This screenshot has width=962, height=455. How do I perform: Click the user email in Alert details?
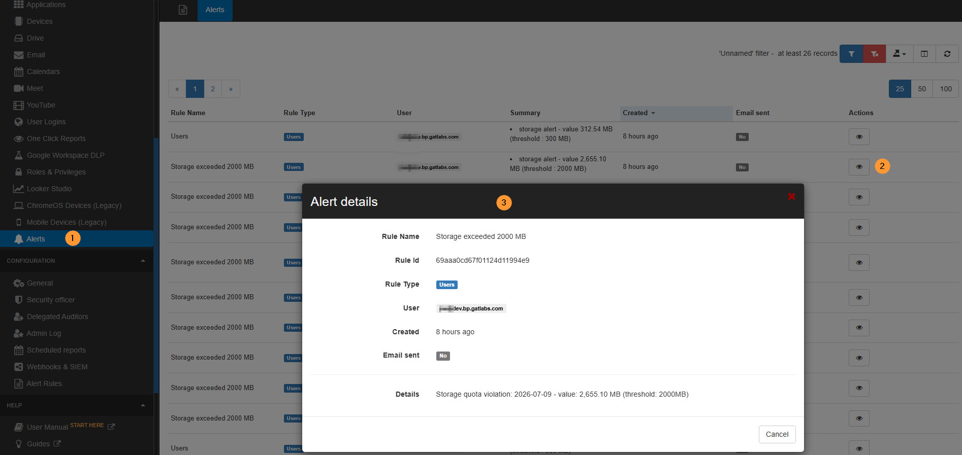tap(471, 308)
